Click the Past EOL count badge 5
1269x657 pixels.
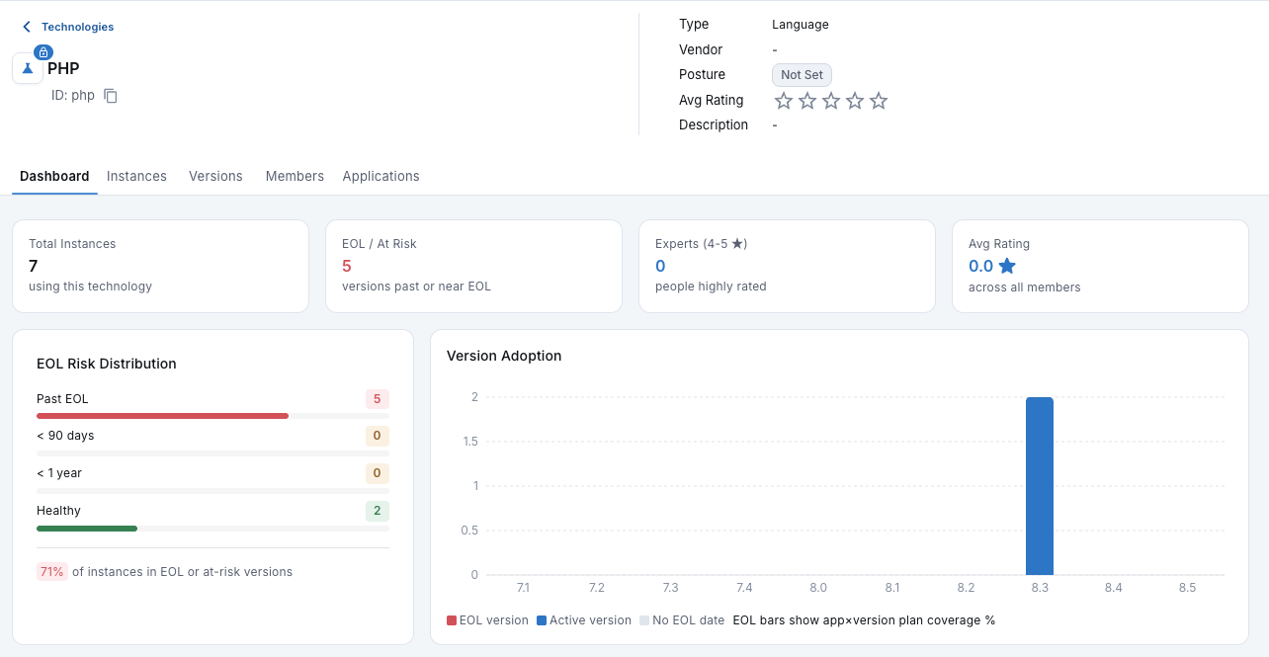[377, 399]
